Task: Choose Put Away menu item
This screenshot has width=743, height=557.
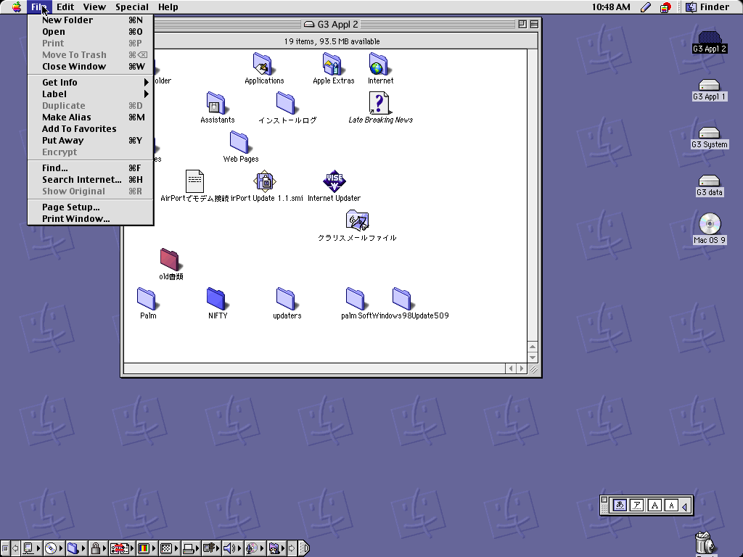Action: 91,140
